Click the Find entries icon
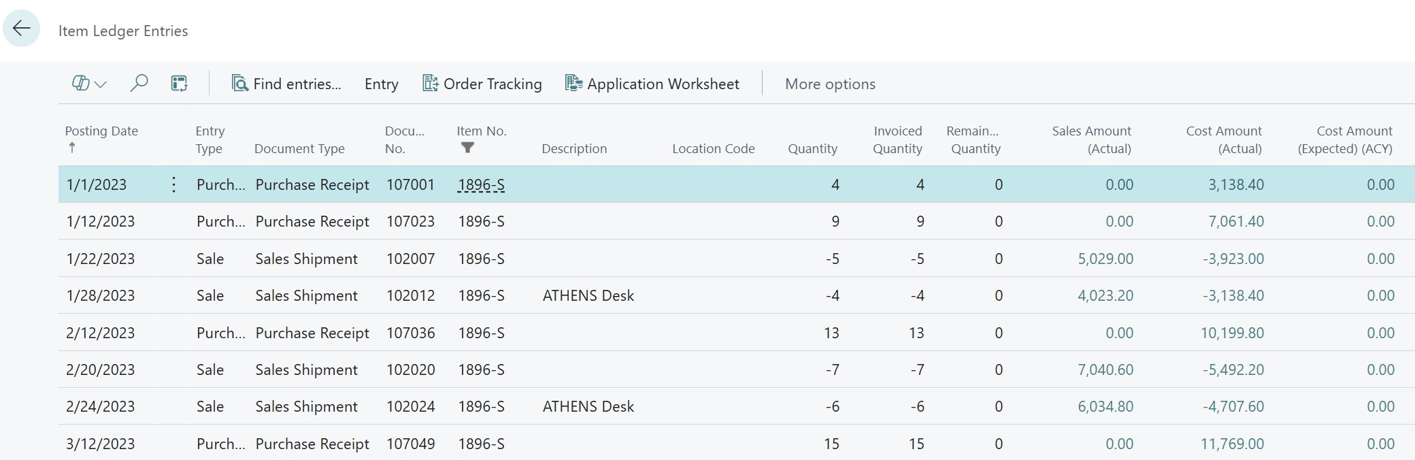Screen dimensions: 1415x460 [x=239, y=83]
